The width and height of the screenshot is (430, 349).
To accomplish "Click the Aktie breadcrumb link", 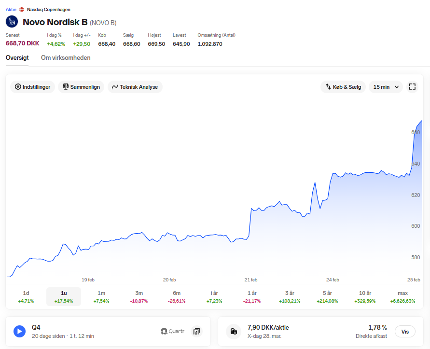I will click(11, 10).
